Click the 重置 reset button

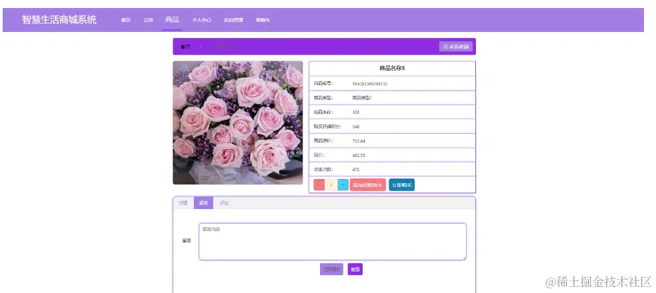[x=355, y=269]
